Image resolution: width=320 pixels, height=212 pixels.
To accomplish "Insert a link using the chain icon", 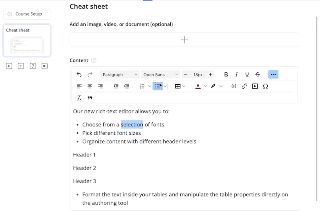I will (244, 86).
